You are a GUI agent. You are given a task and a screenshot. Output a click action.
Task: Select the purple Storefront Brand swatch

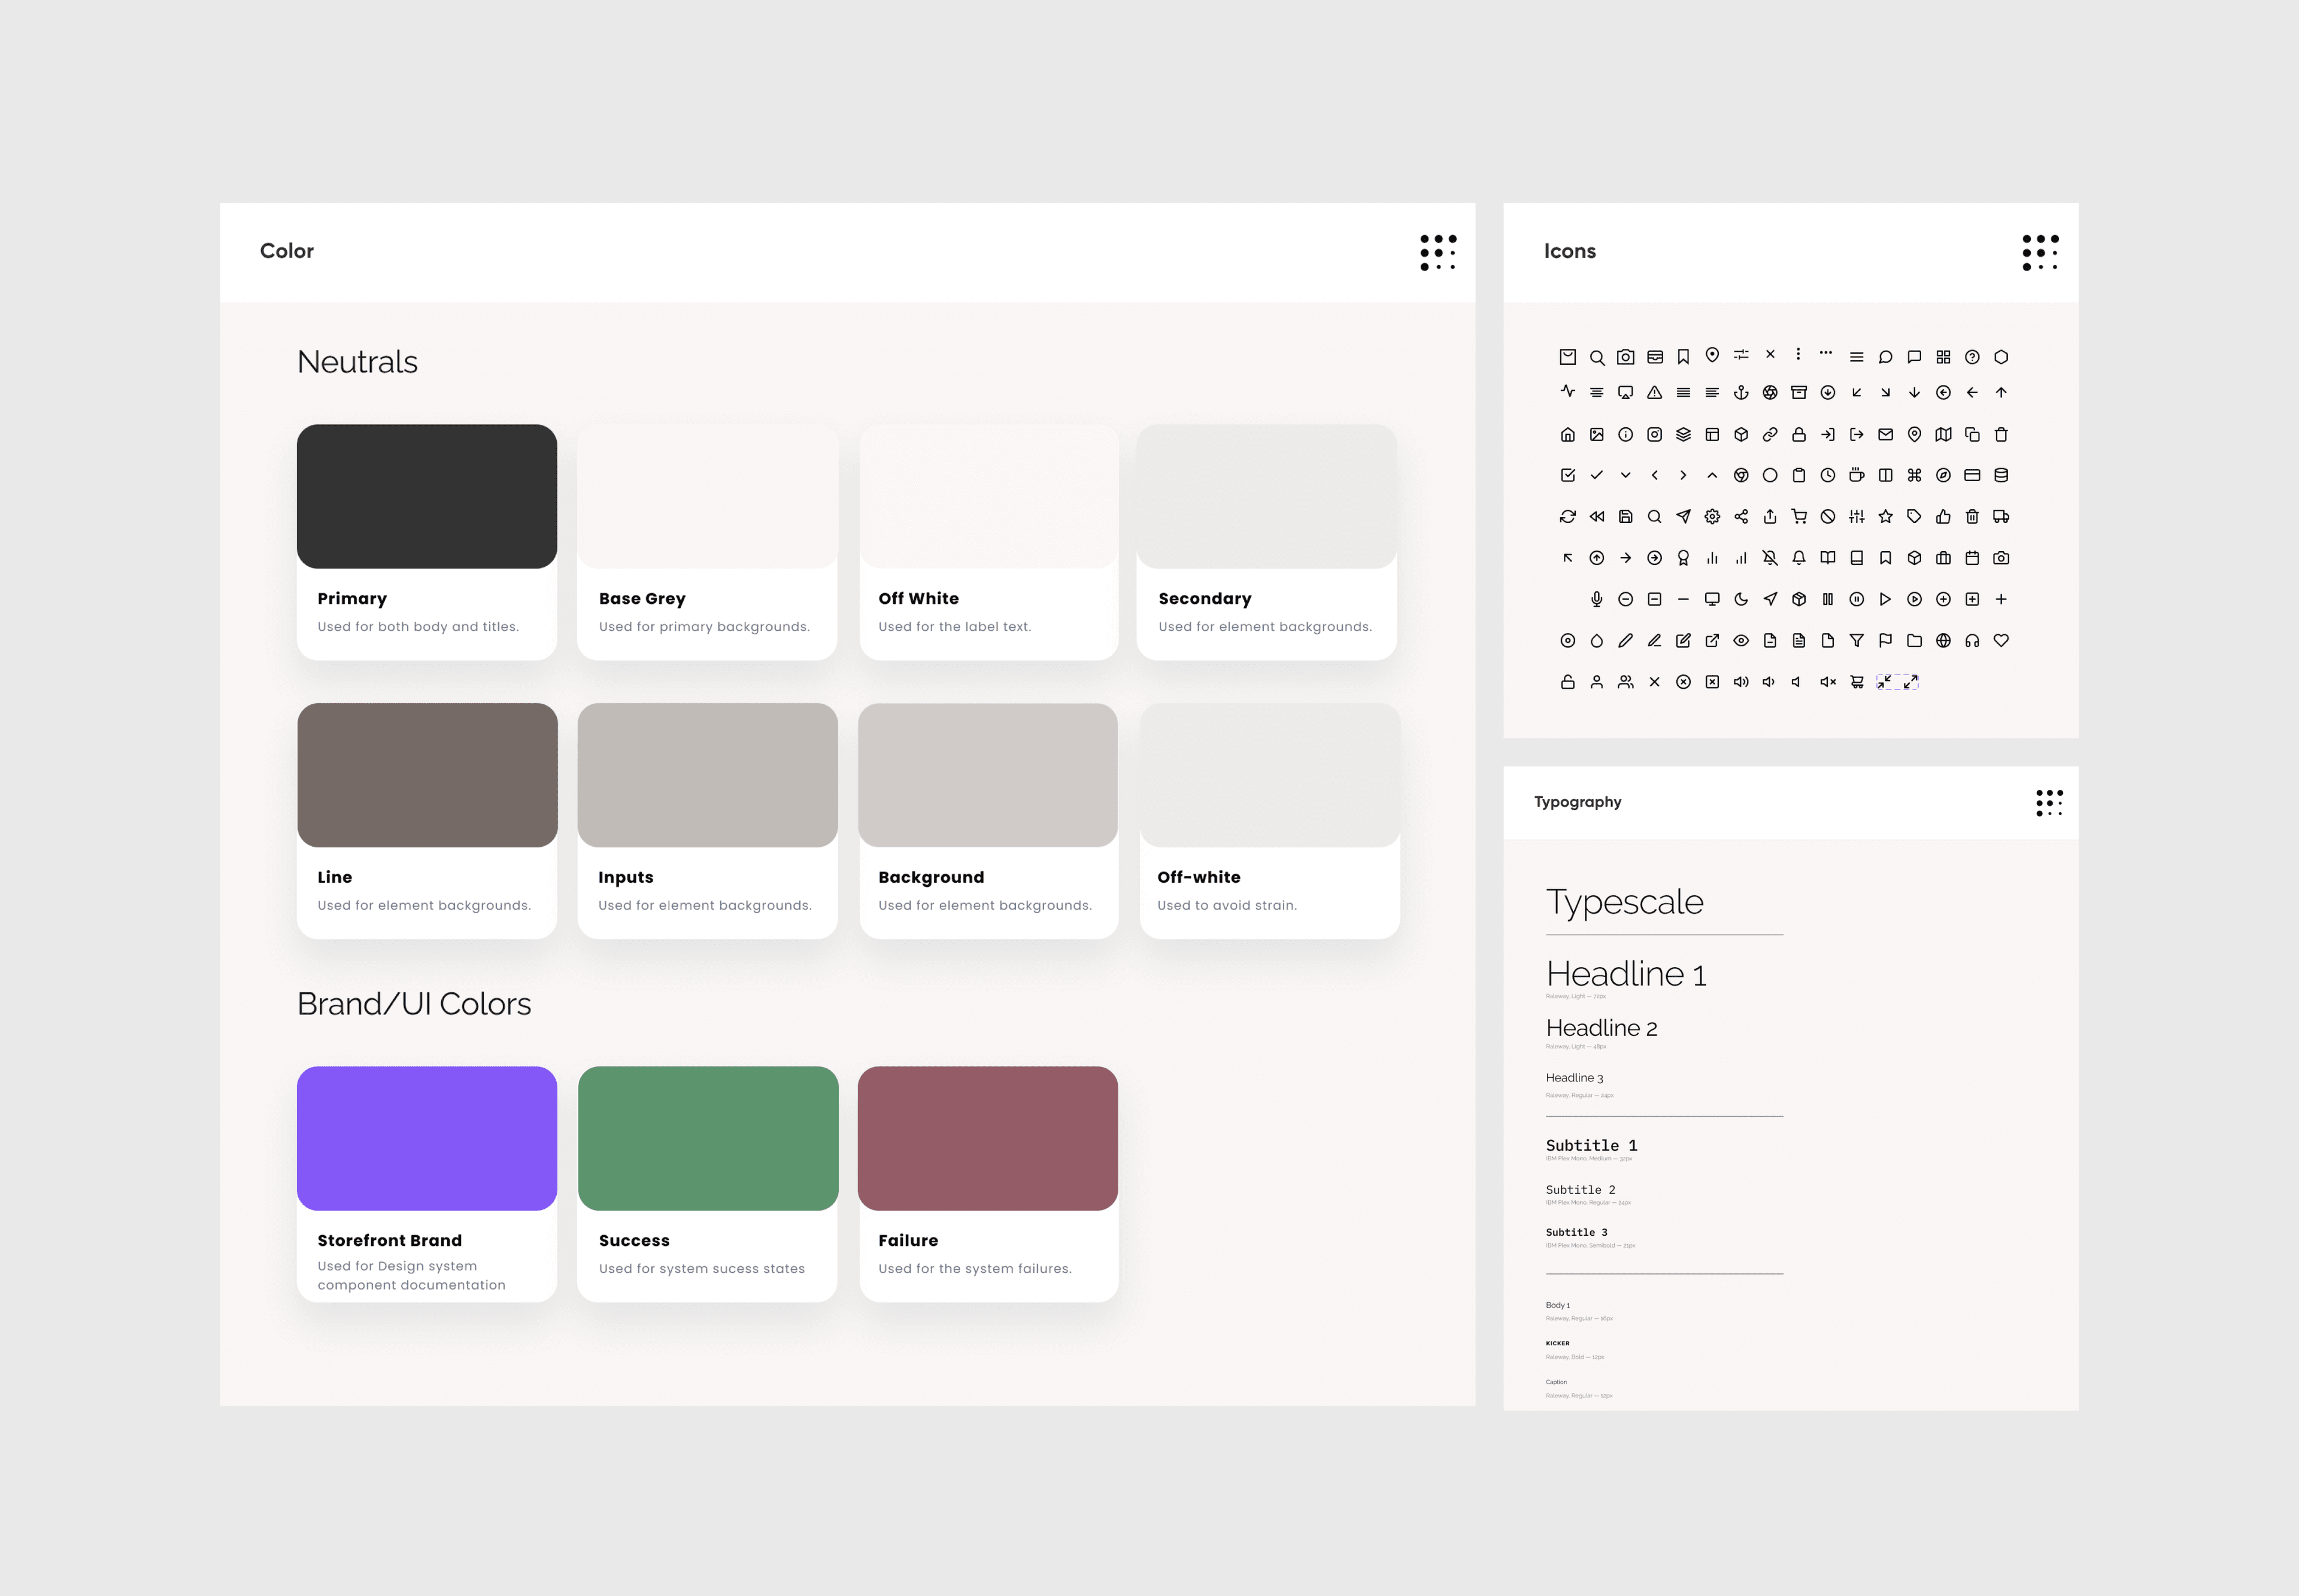[x=427, y=1138]
